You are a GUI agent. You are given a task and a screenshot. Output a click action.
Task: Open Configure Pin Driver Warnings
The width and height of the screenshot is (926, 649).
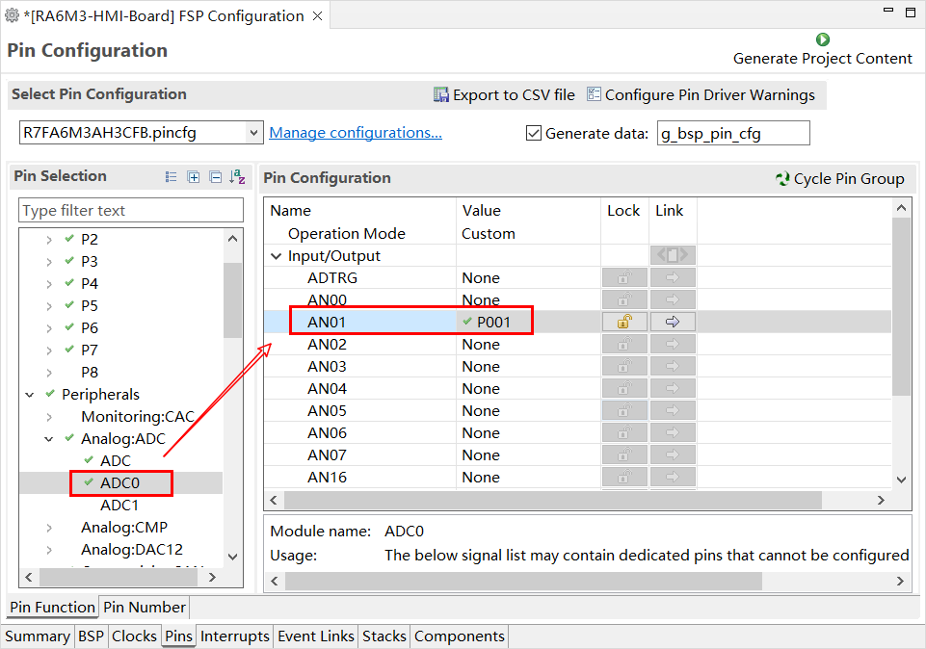701,95
